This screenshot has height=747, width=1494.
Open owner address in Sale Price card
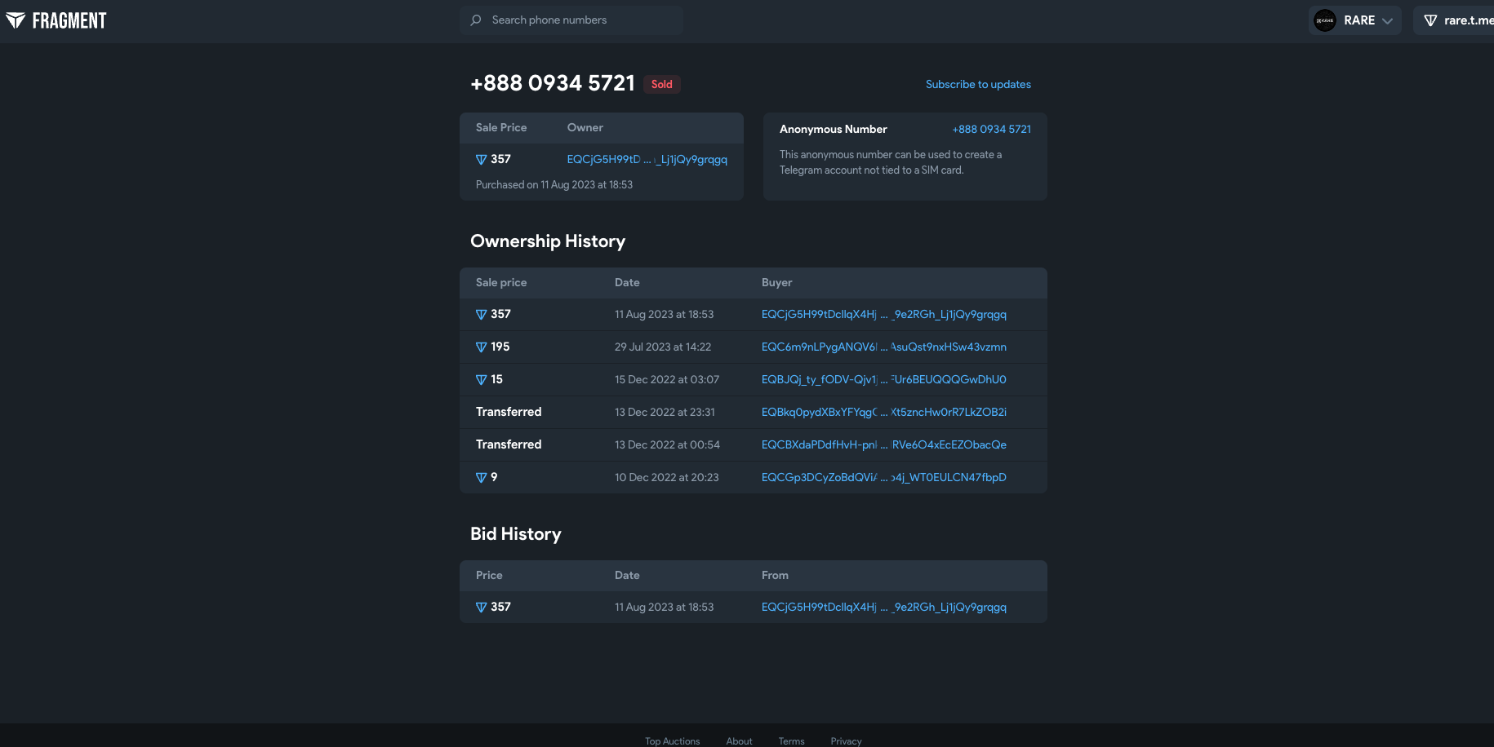pos(647,160)
